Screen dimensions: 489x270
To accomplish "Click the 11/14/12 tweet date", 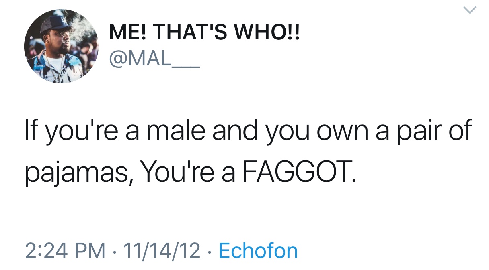I will pyautogui.click(x=162, y=251).
